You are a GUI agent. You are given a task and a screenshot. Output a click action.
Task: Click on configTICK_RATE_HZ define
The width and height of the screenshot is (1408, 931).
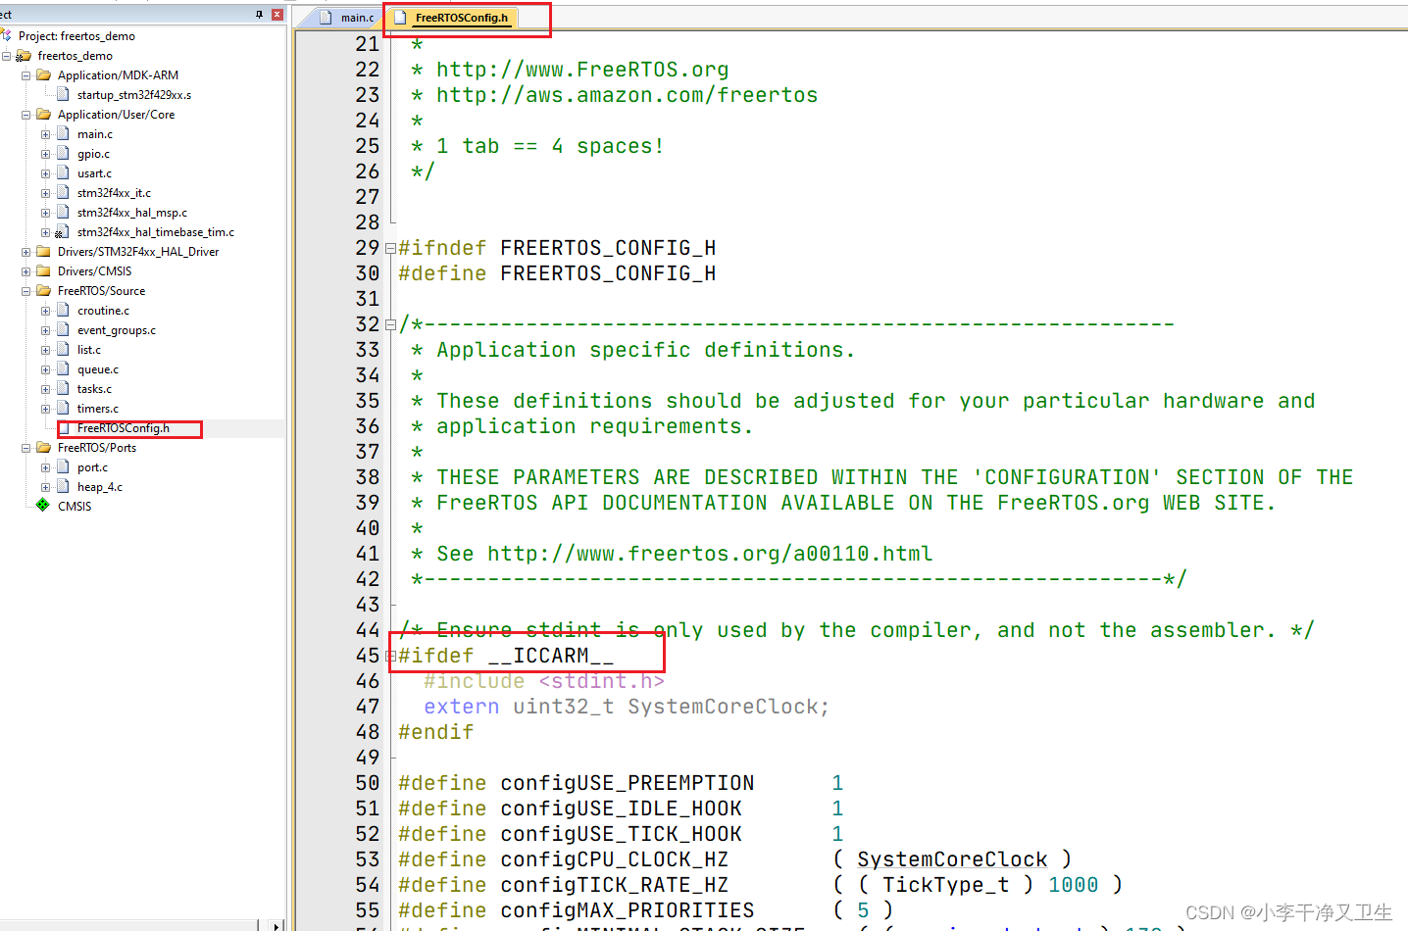point(615,885)
